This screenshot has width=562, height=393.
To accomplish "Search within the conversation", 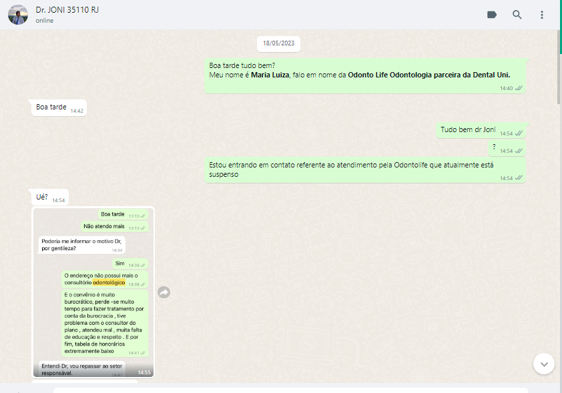I will point(517,15).
